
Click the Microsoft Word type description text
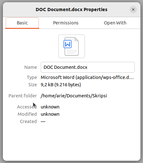click(87, 77)
